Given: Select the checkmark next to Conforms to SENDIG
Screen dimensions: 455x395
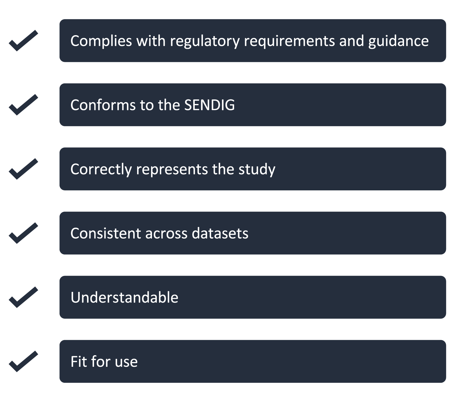Looking at the screenshot, I should [x=23, y=105].
